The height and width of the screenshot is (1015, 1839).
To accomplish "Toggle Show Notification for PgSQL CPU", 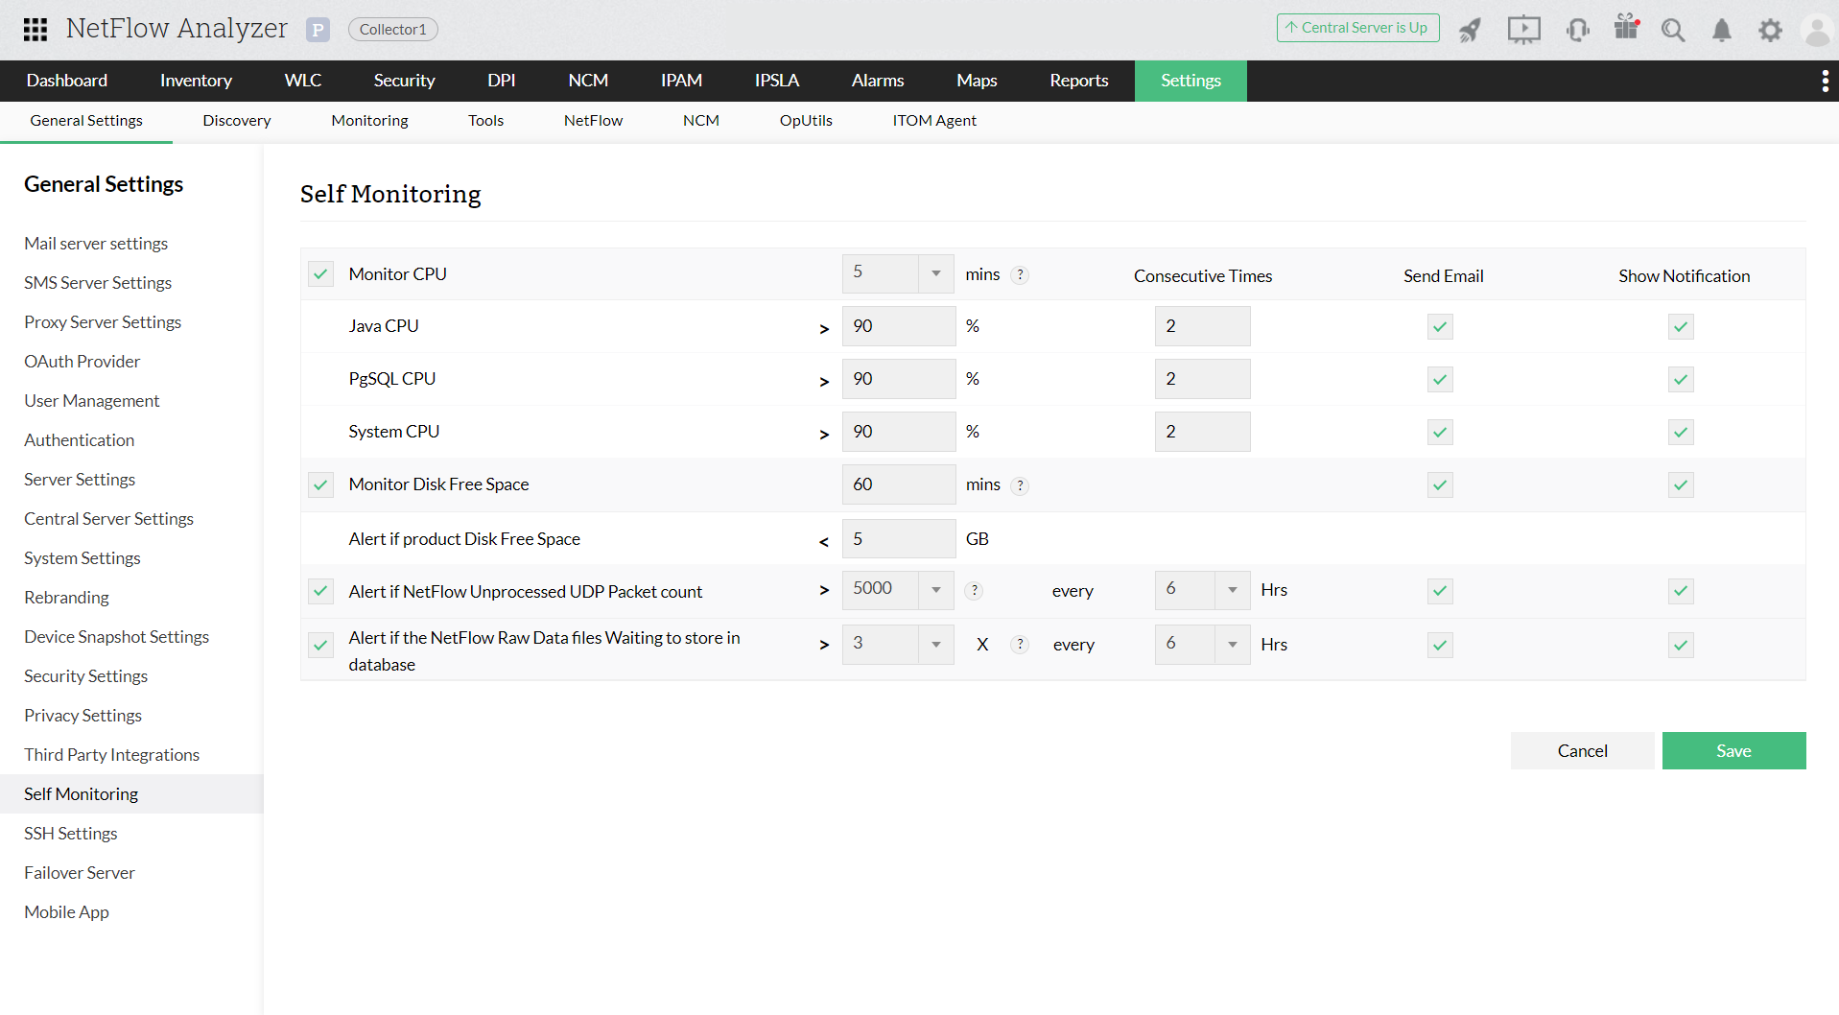I will [1681, 380].
